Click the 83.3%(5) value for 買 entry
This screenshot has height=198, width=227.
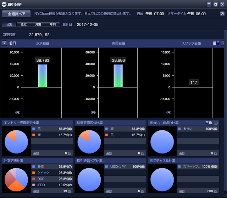coord(65,129)
